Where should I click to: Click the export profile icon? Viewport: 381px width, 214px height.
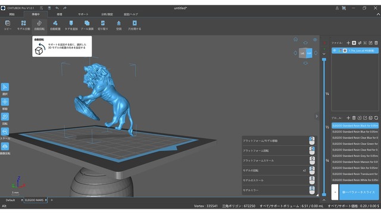(x=365, y=118)
